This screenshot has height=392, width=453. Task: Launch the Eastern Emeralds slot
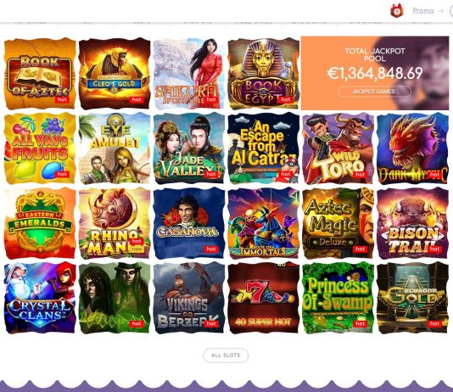40,223
